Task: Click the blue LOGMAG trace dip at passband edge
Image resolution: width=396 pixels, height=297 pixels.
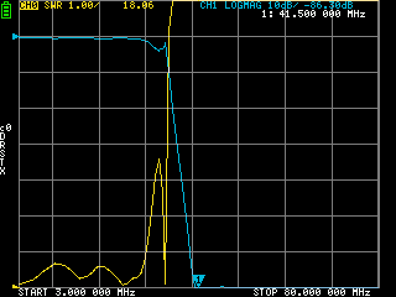Action: pos(160,51)
